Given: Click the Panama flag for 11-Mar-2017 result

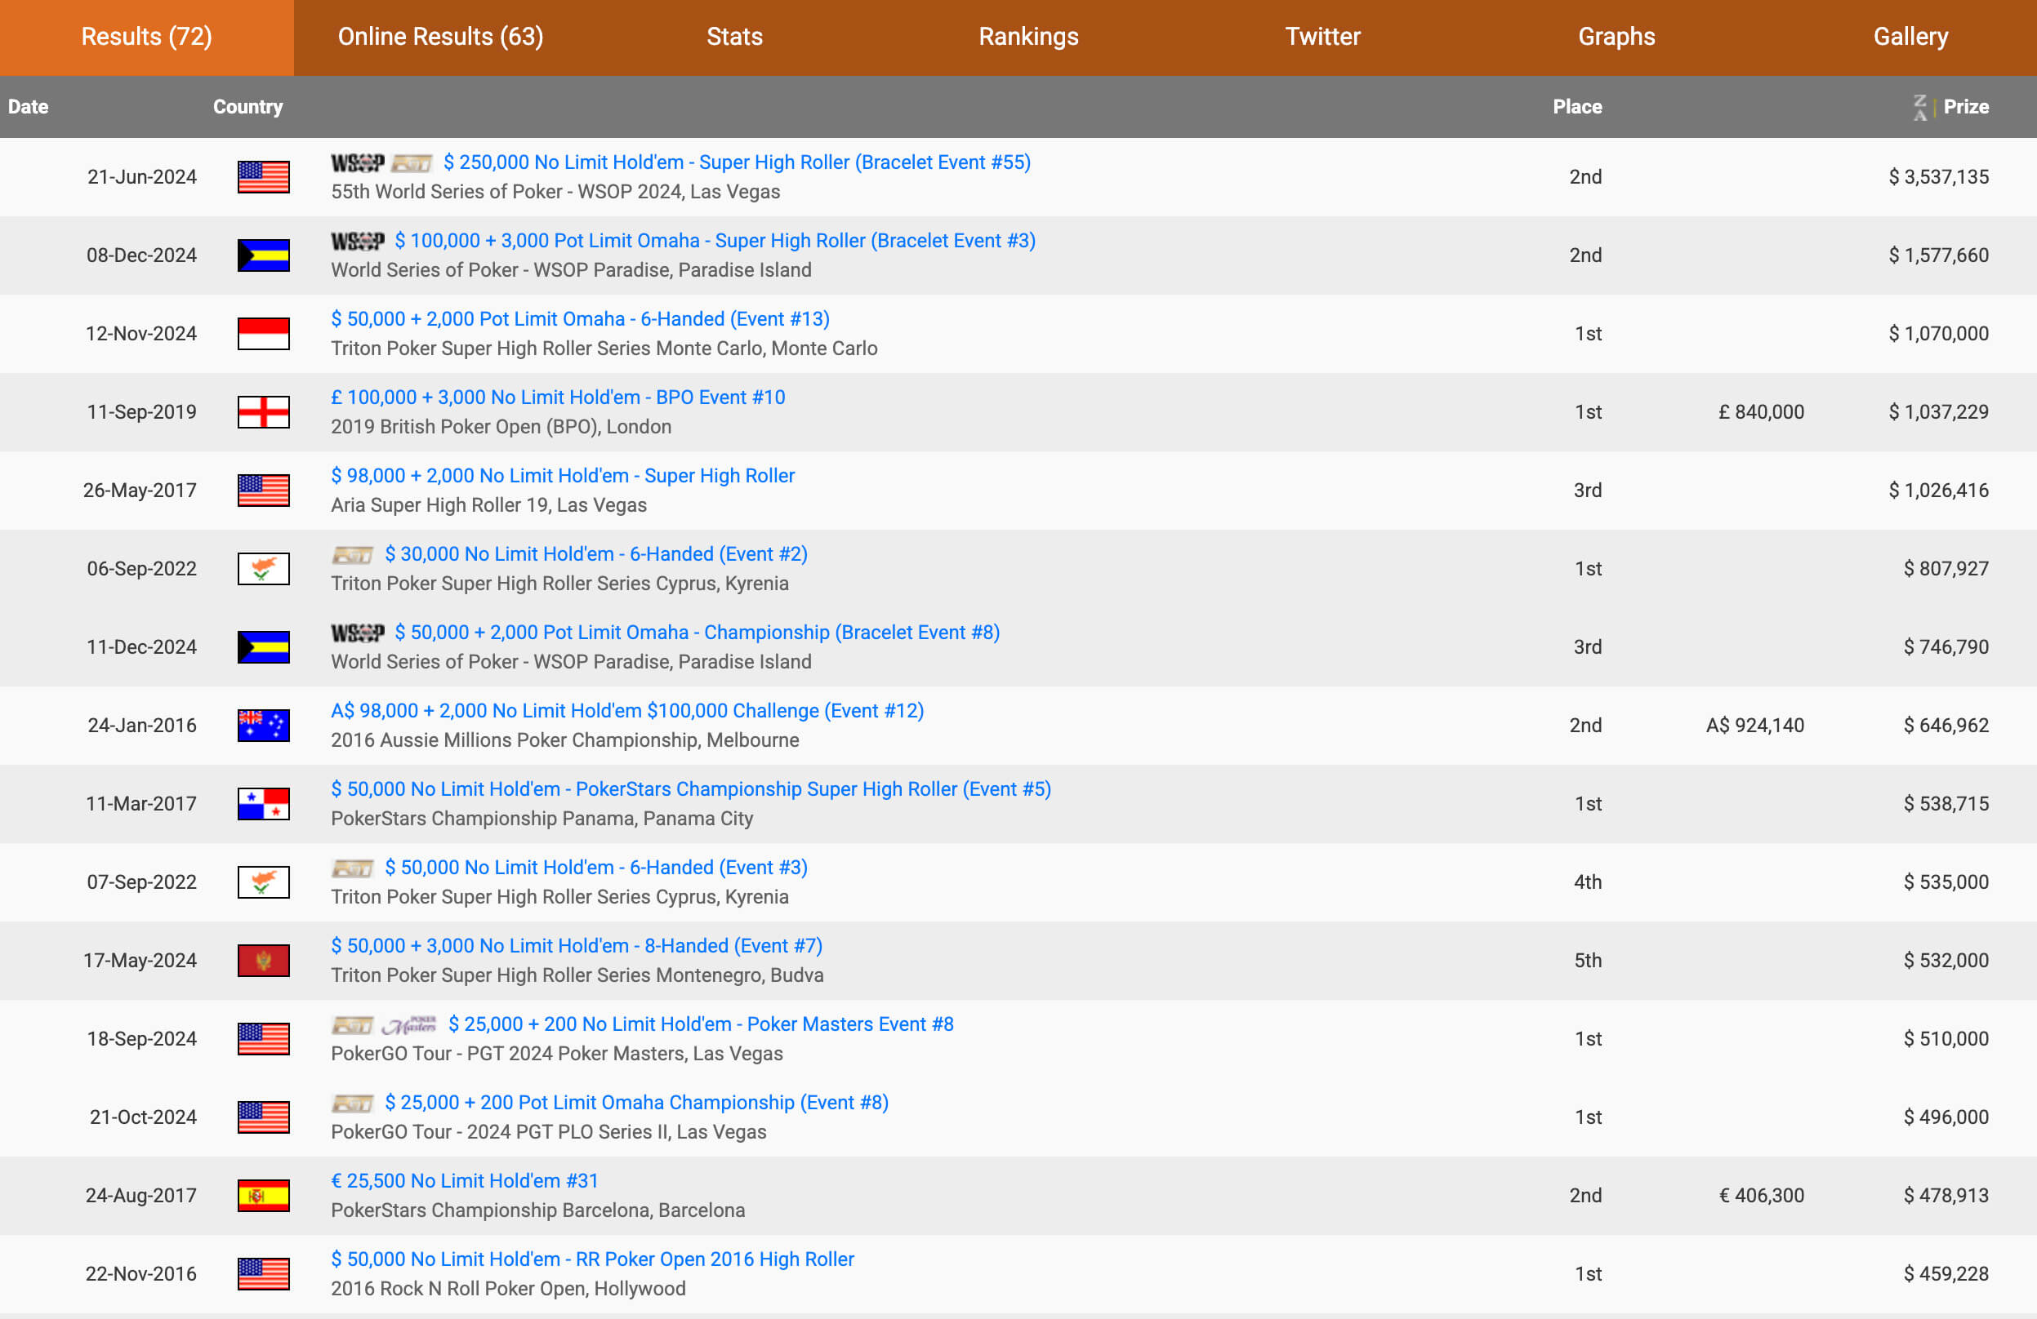Looking at the screenshot, I should (x=263, y=804).
